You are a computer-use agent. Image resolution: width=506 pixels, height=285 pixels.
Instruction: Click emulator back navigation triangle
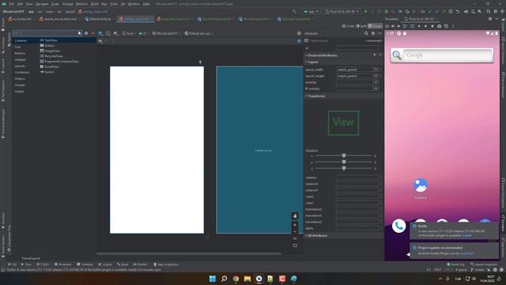[x=419, y=26]
